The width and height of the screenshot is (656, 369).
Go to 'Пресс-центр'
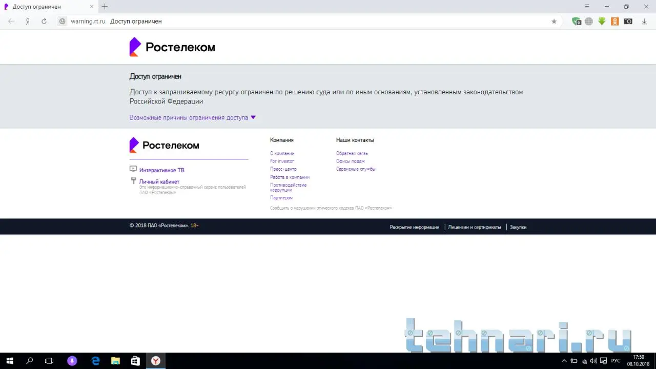pos(283,169)
